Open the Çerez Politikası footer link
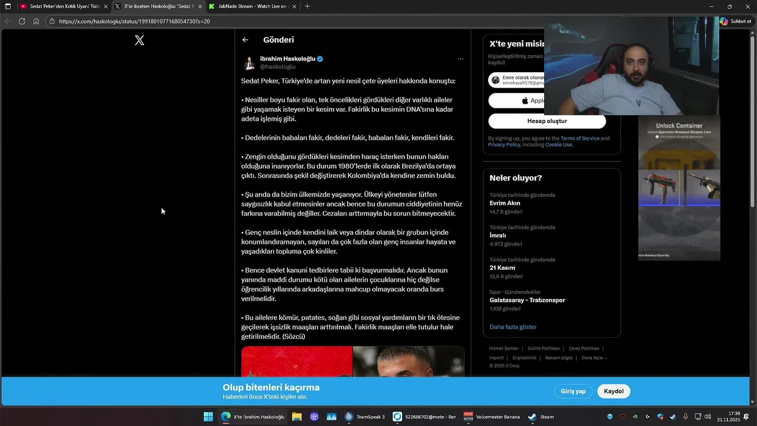Screen dimensions: 757x426 click(x=584, y=348)
